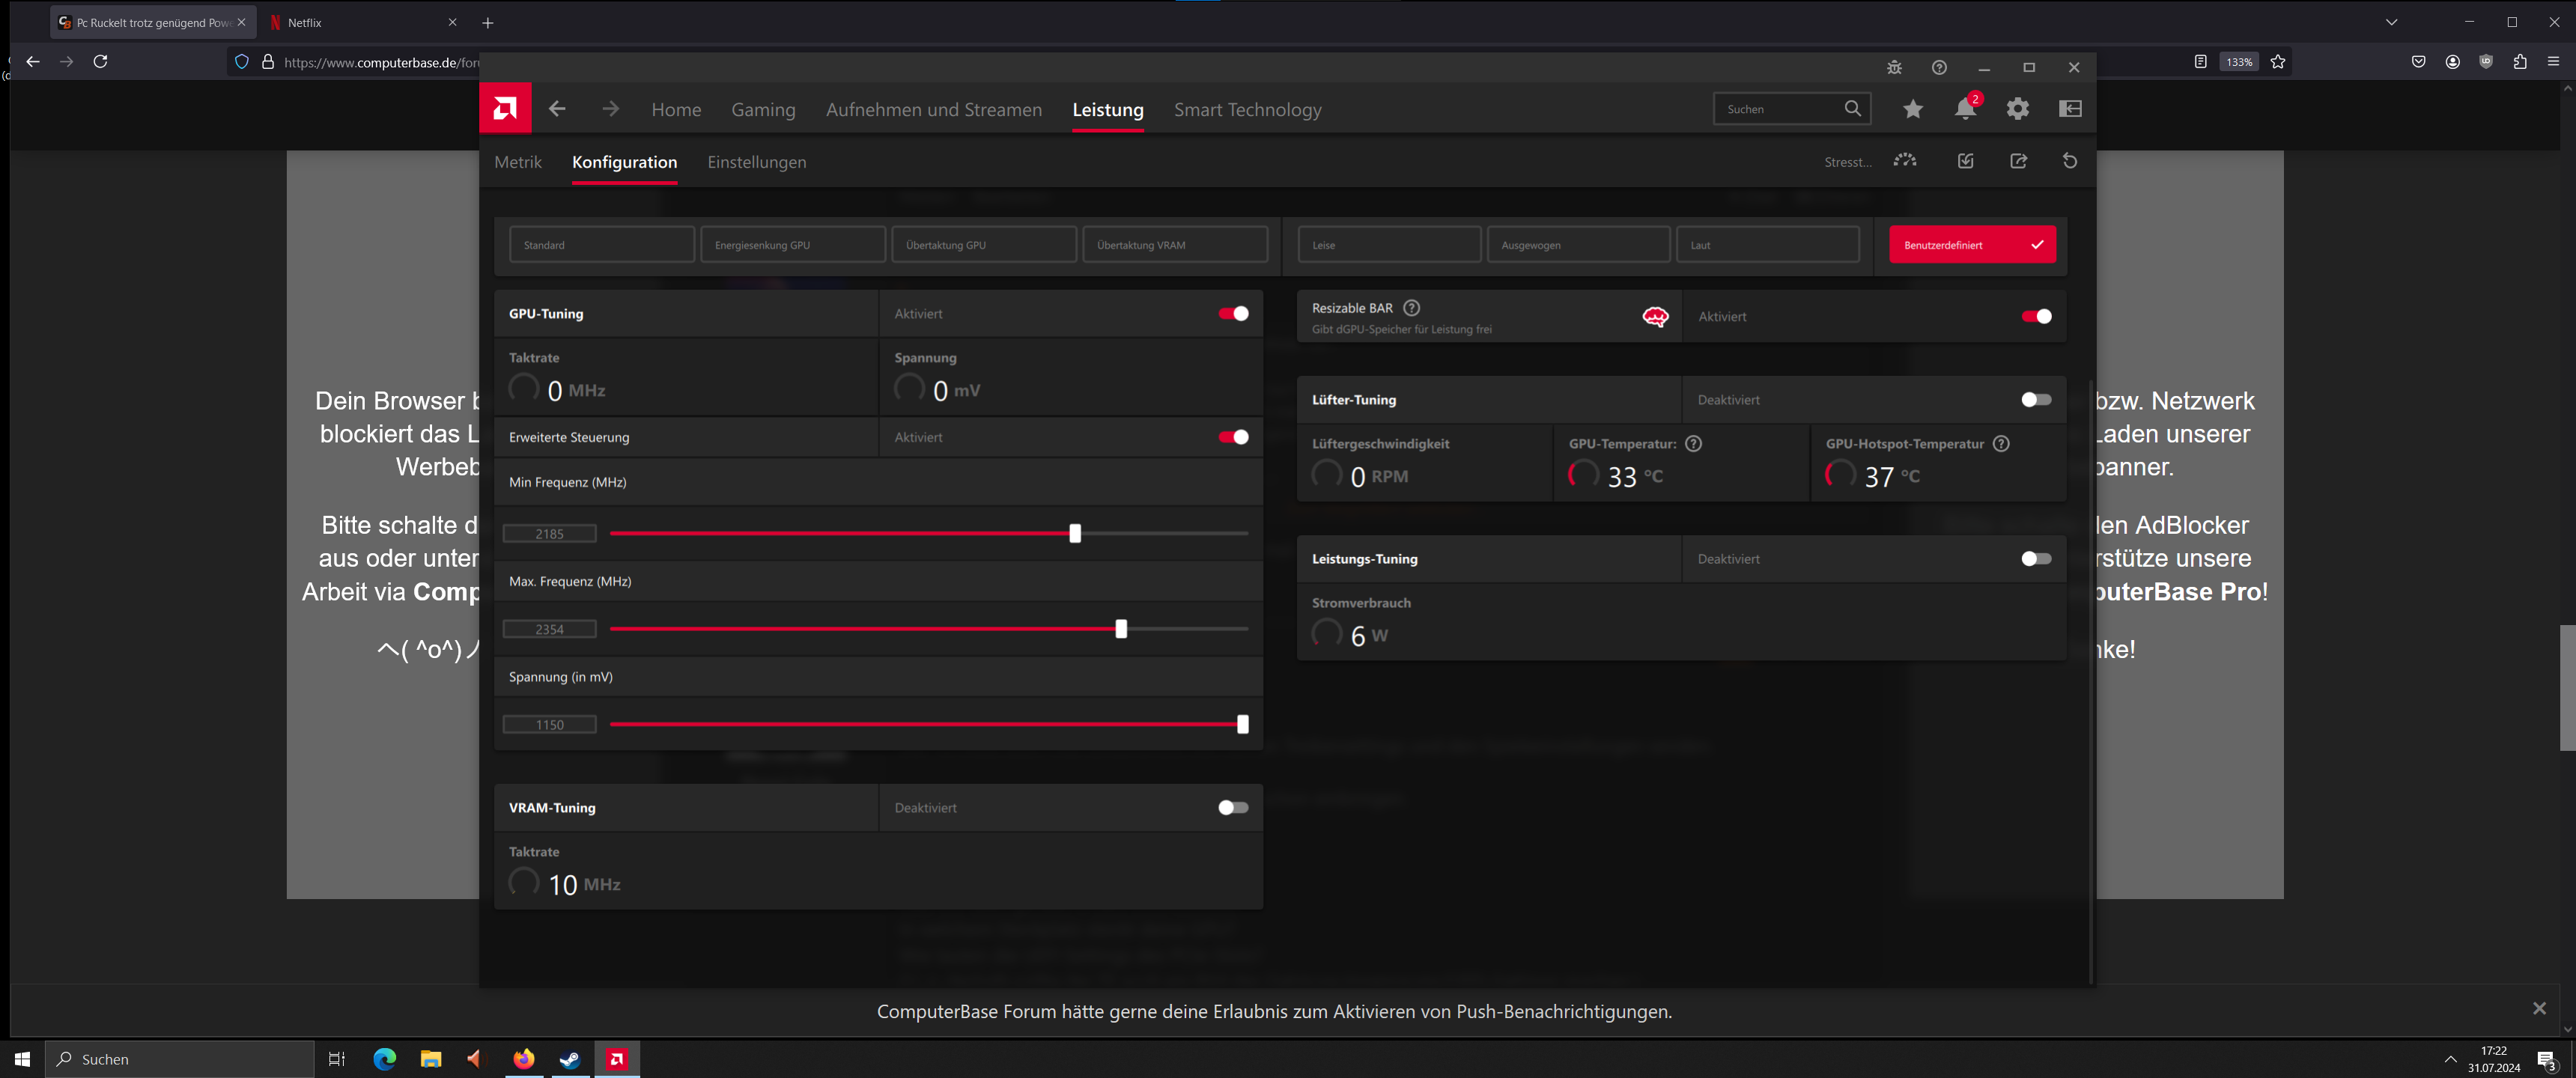Image resolution: width=2576 pixels, height=1078 pixels.
Task: Click the Max. Frequenz slider handle
Action: click(x=1121, y=628)
